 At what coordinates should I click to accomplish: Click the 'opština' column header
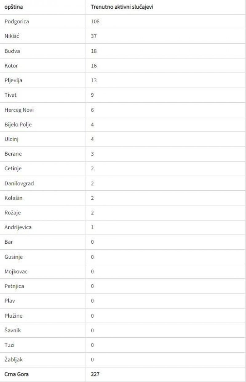(x=14, y=7)
